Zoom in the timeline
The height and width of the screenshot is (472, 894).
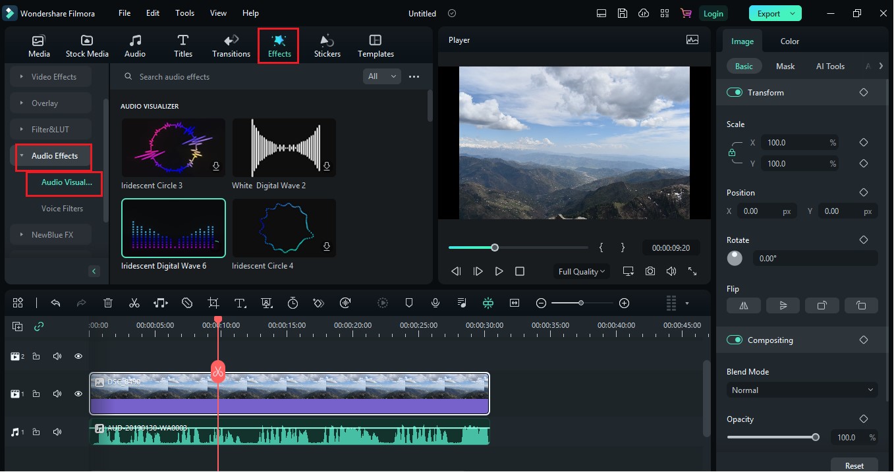point(625,303)
